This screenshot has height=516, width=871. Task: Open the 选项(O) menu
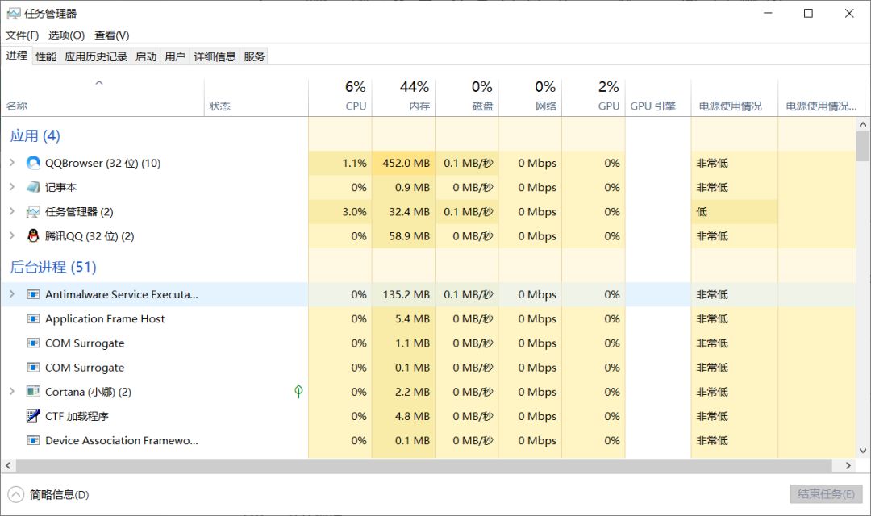click(x=66, y=35)
